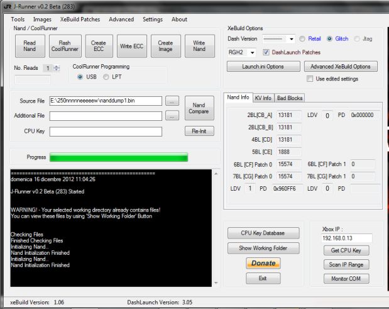
Task: Click the Nand Compare button
Action: pos(199,108)
